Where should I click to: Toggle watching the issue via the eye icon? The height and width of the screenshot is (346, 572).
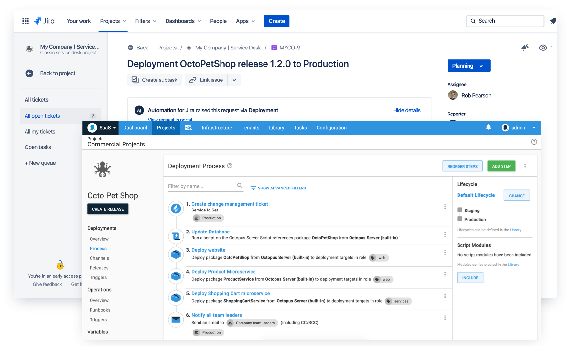pyautogui.click(x=543, y=48)
